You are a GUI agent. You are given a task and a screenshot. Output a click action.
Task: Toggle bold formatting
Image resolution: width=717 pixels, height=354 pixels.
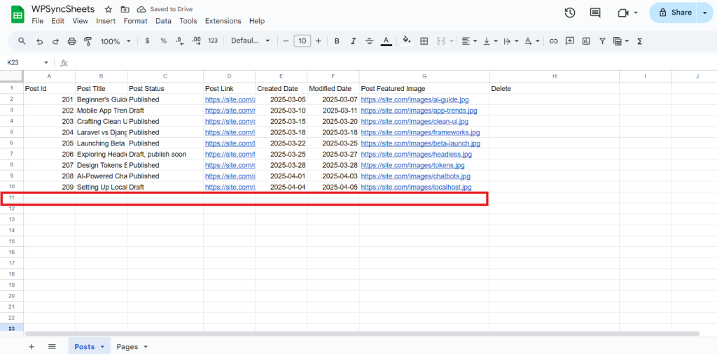pos(337,41)
